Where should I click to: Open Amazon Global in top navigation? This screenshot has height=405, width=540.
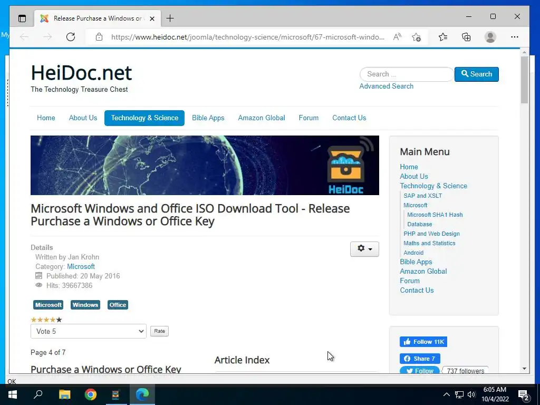(262, 118)
